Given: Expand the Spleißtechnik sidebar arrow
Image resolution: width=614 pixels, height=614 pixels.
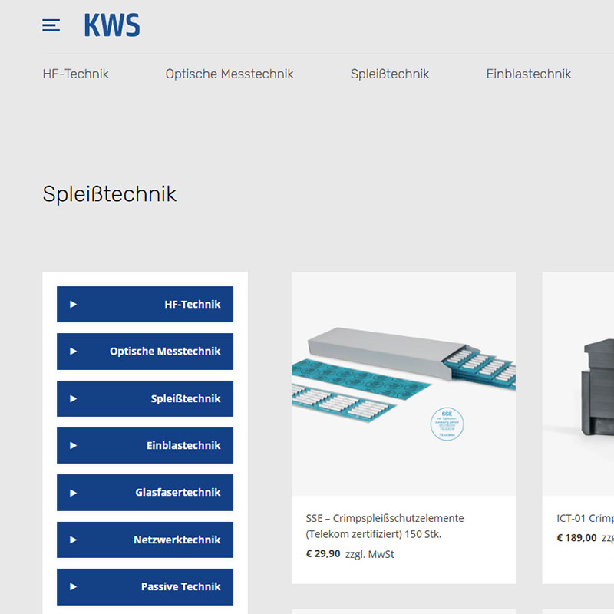Looking at the screenshot, I should 74,399.
